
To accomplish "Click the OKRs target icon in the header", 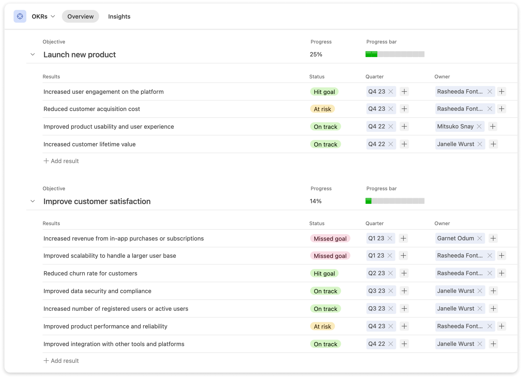I will pos(20,16).
